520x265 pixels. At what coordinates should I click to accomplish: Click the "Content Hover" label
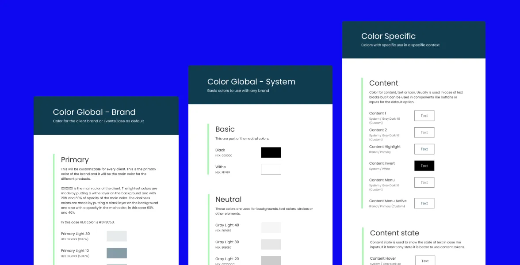(x=383, y=258)
